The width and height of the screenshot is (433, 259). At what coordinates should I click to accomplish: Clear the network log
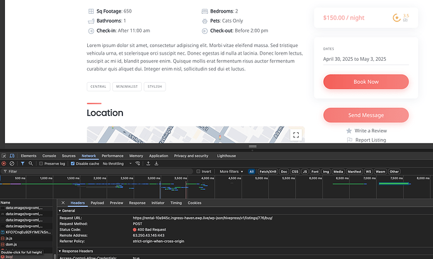[x=12, y=164]
